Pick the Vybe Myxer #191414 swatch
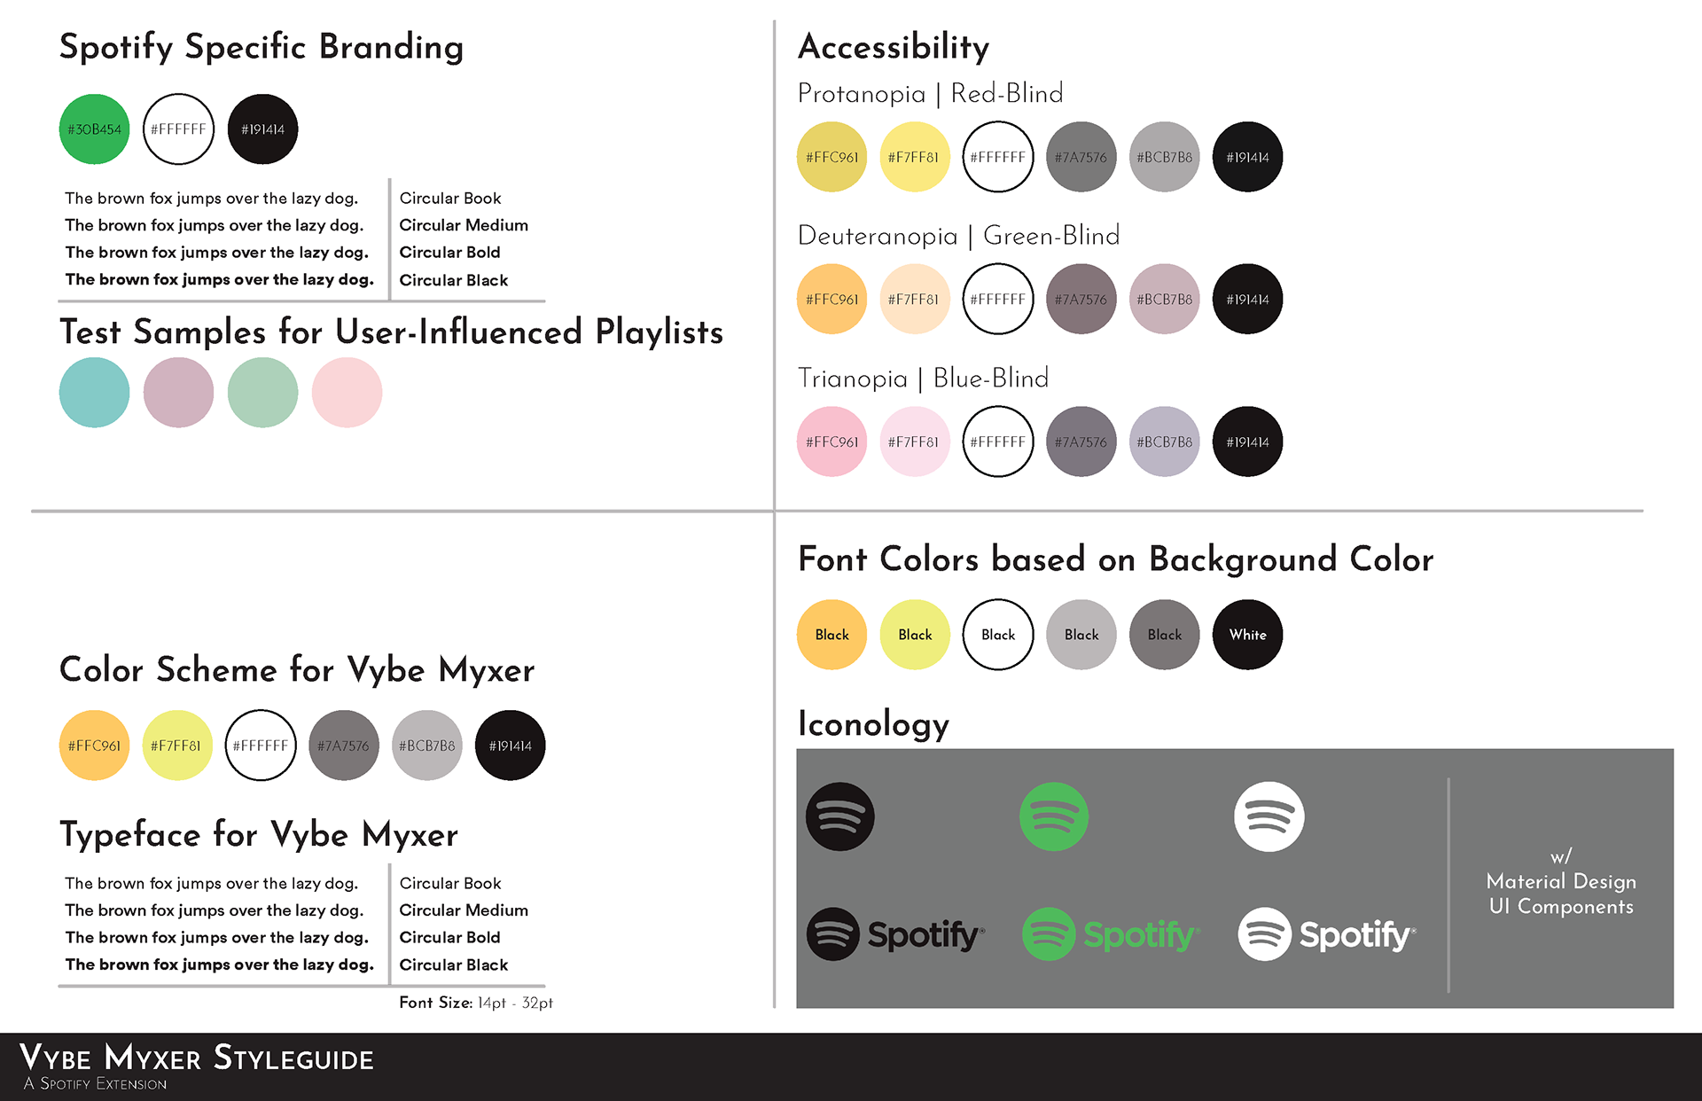Image resolution: width=1702 pixels, height=1101 pixels. [511, 746]
